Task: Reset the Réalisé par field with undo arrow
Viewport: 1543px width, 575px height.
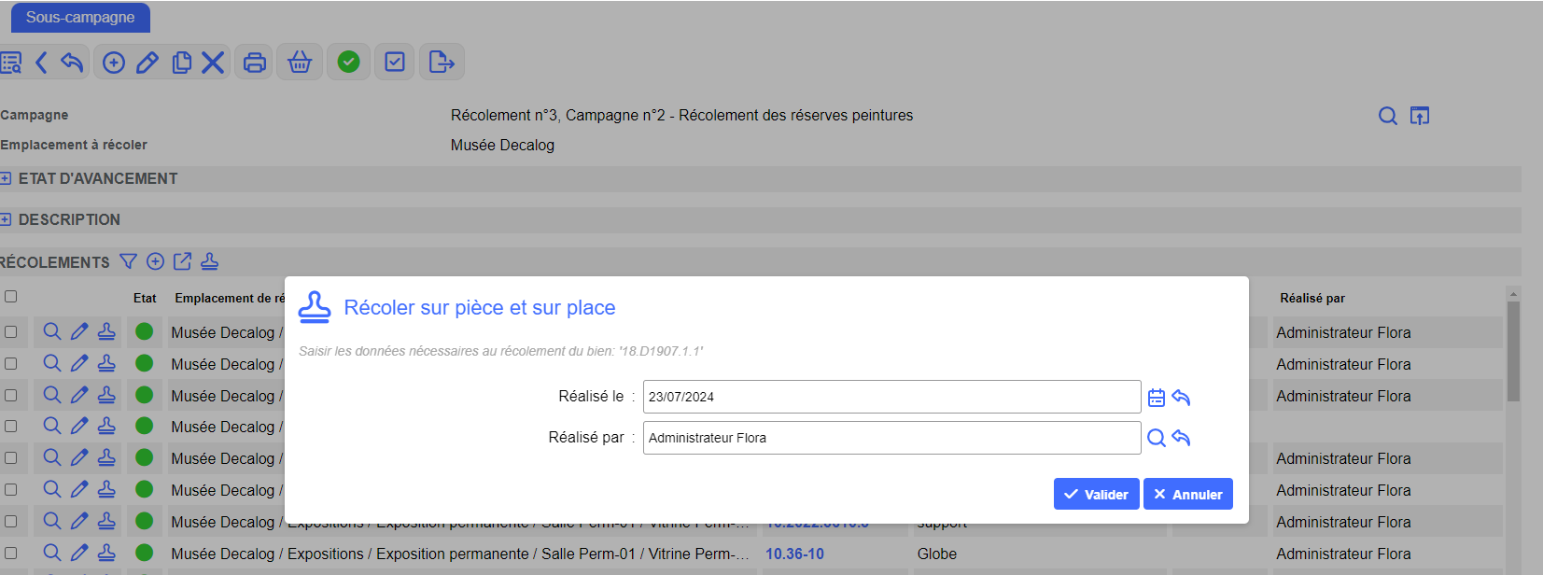Action: pos(1181,438)
